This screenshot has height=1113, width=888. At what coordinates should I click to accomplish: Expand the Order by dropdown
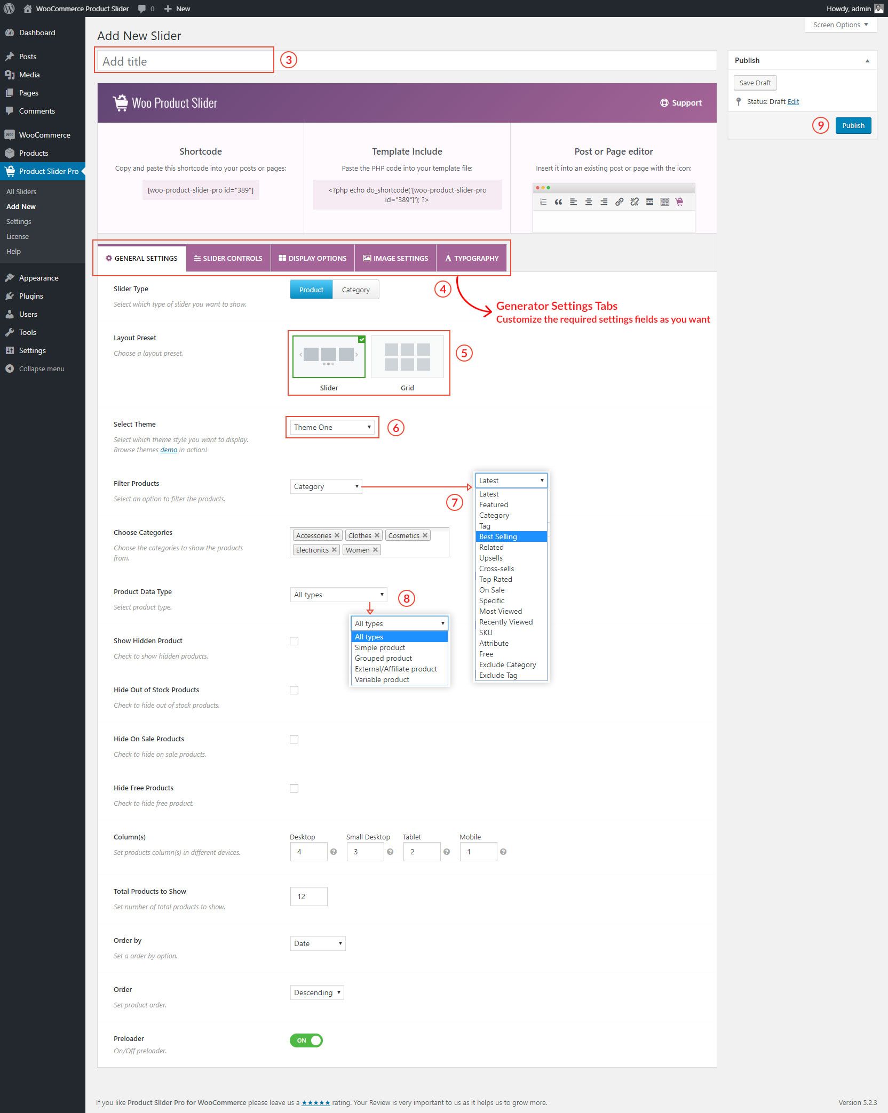pyautogui.click(x=318, y=943)
